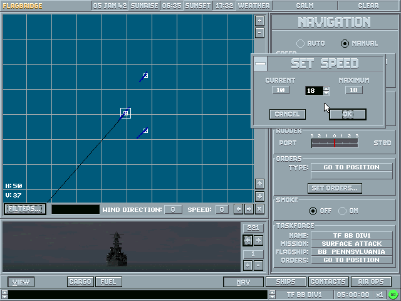Click the rudder port-starboard gauge

click(335, 143)
